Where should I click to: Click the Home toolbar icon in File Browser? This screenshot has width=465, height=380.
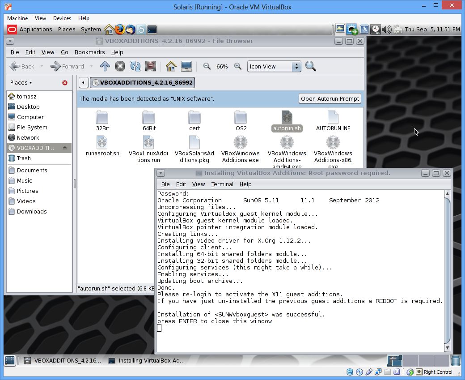click(x=171, y=66)
